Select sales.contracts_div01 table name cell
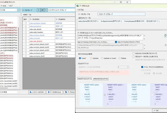167x113 pixels. [x=42, y=53]
